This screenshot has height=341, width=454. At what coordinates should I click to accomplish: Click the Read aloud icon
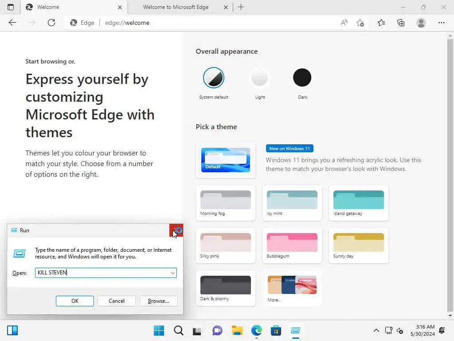click(344, 23)
